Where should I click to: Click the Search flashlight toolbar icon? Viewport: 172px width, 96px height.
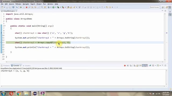[74, 7]
